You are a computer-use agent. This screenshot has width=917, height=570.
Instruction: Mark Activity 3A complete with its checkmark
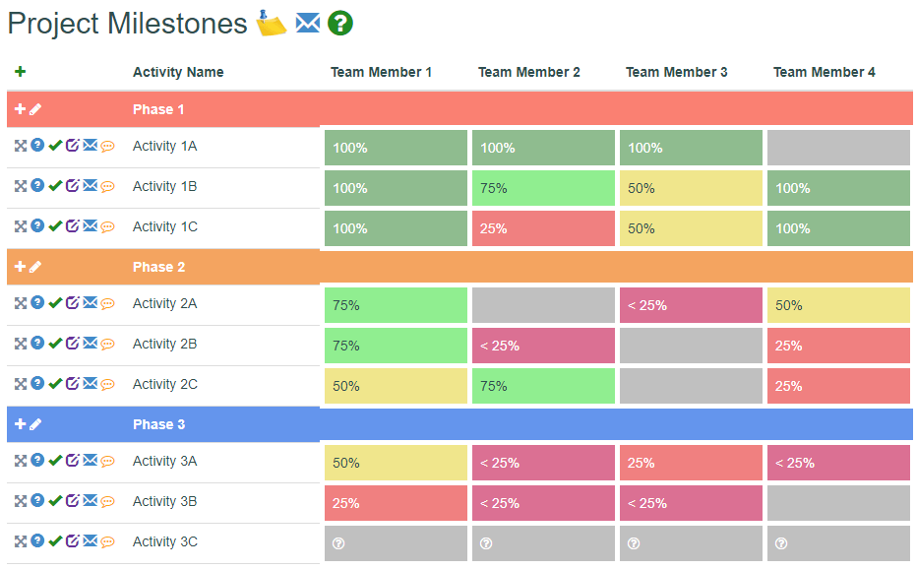(56, 461)
